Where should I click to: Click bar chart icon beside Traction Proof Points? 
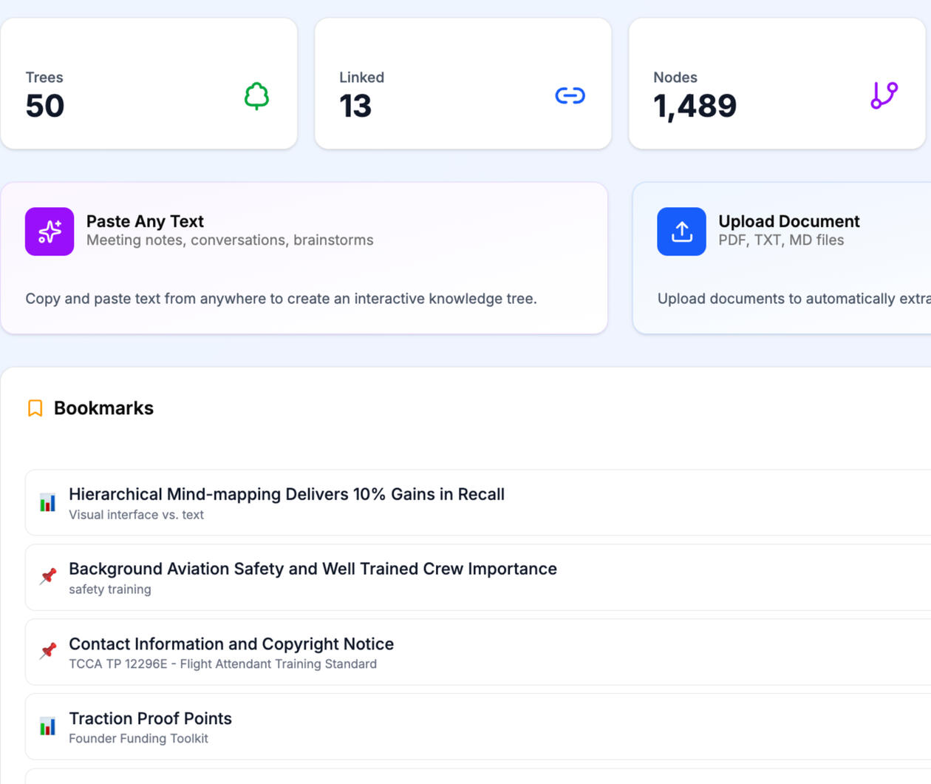pyautogui.click(x=48, y=726)
